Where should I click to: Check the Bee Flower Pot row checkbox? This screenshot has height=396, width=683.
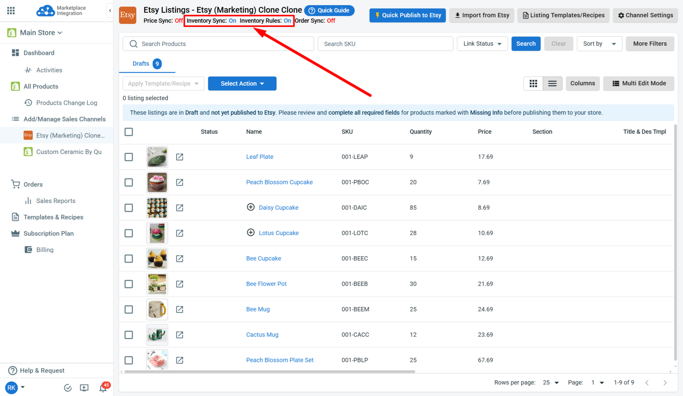(x=129, y=284)
